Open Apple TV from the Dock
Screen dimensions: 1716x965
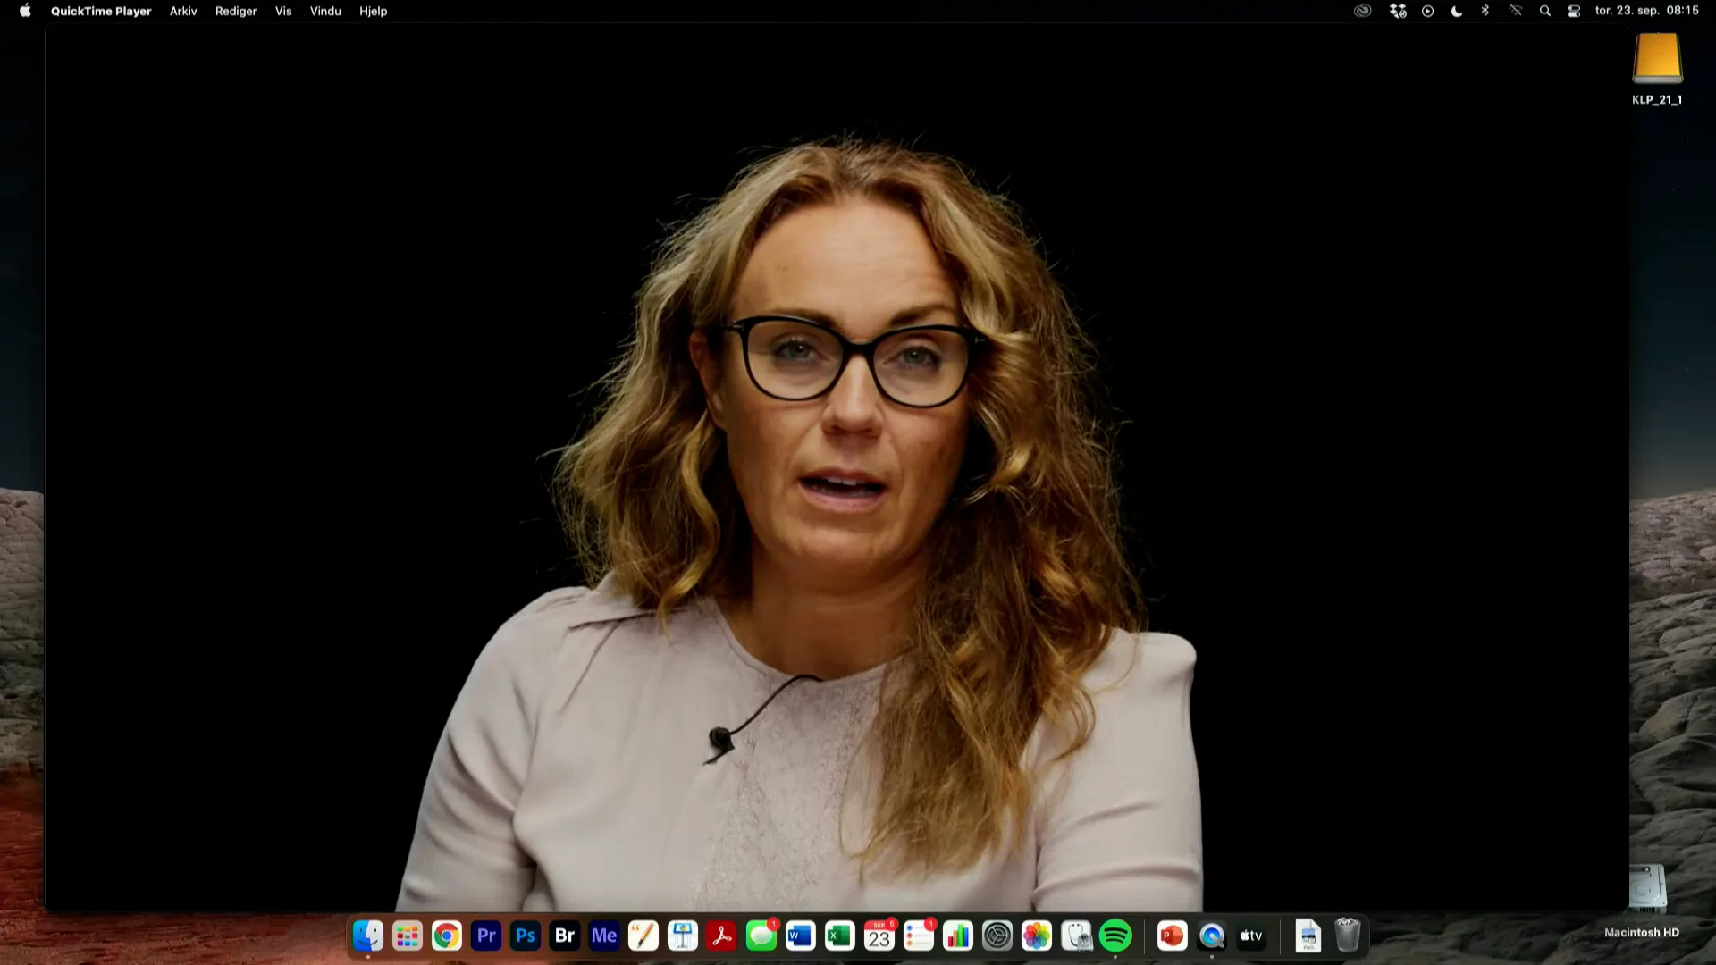(1251, 936)
